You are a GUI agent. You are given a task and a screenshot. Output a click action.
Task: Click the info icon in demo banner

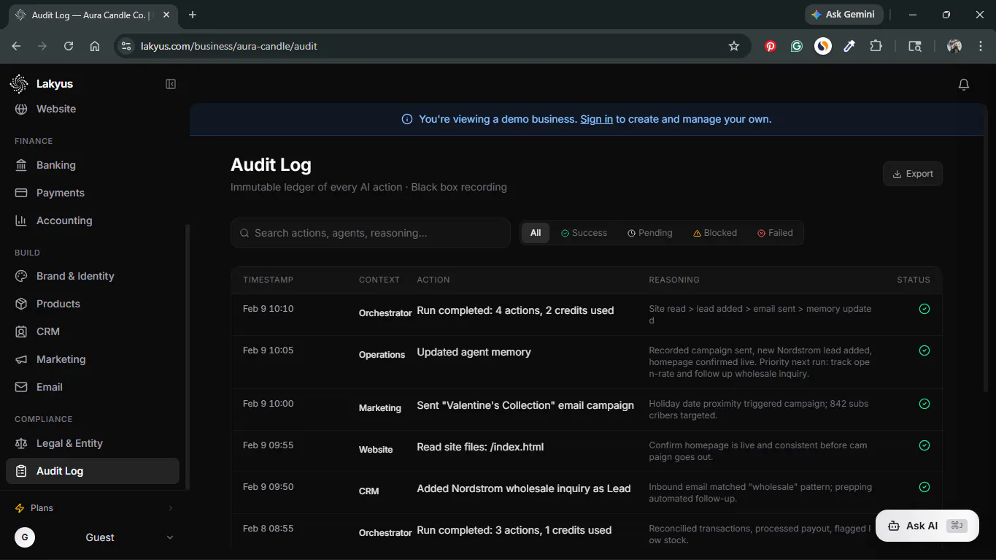tap(407, 119)
